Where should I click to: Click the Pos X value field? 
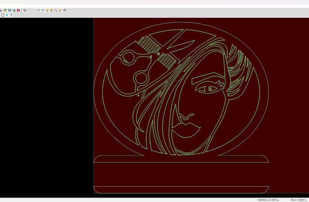[302, 200]
